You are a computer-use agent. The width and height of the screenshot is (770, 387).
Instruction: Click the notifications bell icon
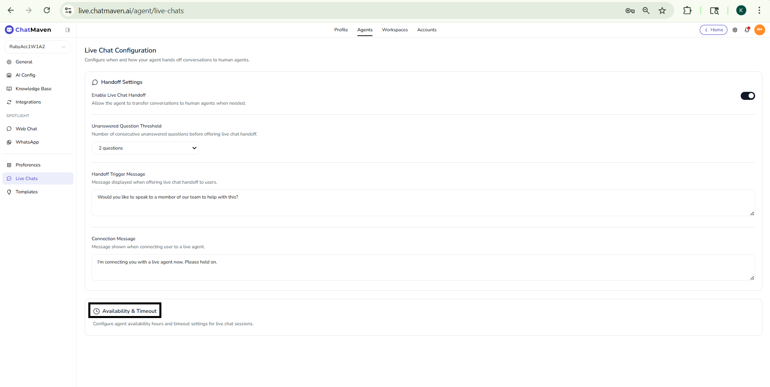click(x=747, y=30)
